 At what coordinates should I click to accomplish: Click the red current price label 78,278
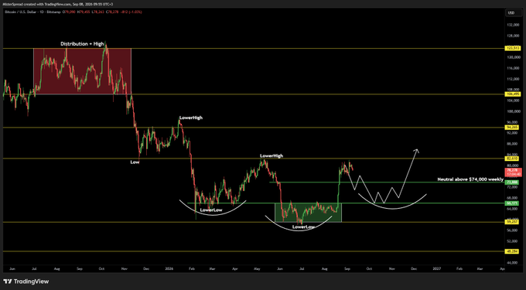[x=513, y=172]
